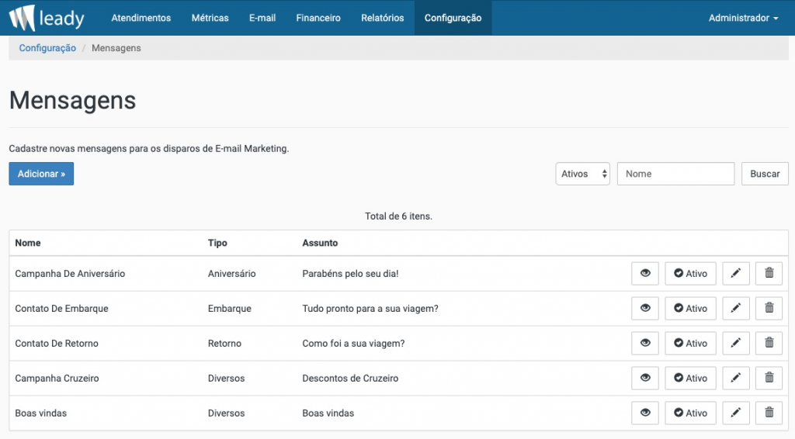The width and height of the screenshot is (795, 439).
Task: Edit the Contato De Retorno message
Action: 736,344
